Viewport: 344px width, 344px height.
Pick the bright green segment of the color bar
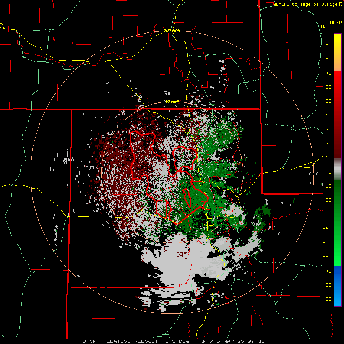tap(338, 246)
